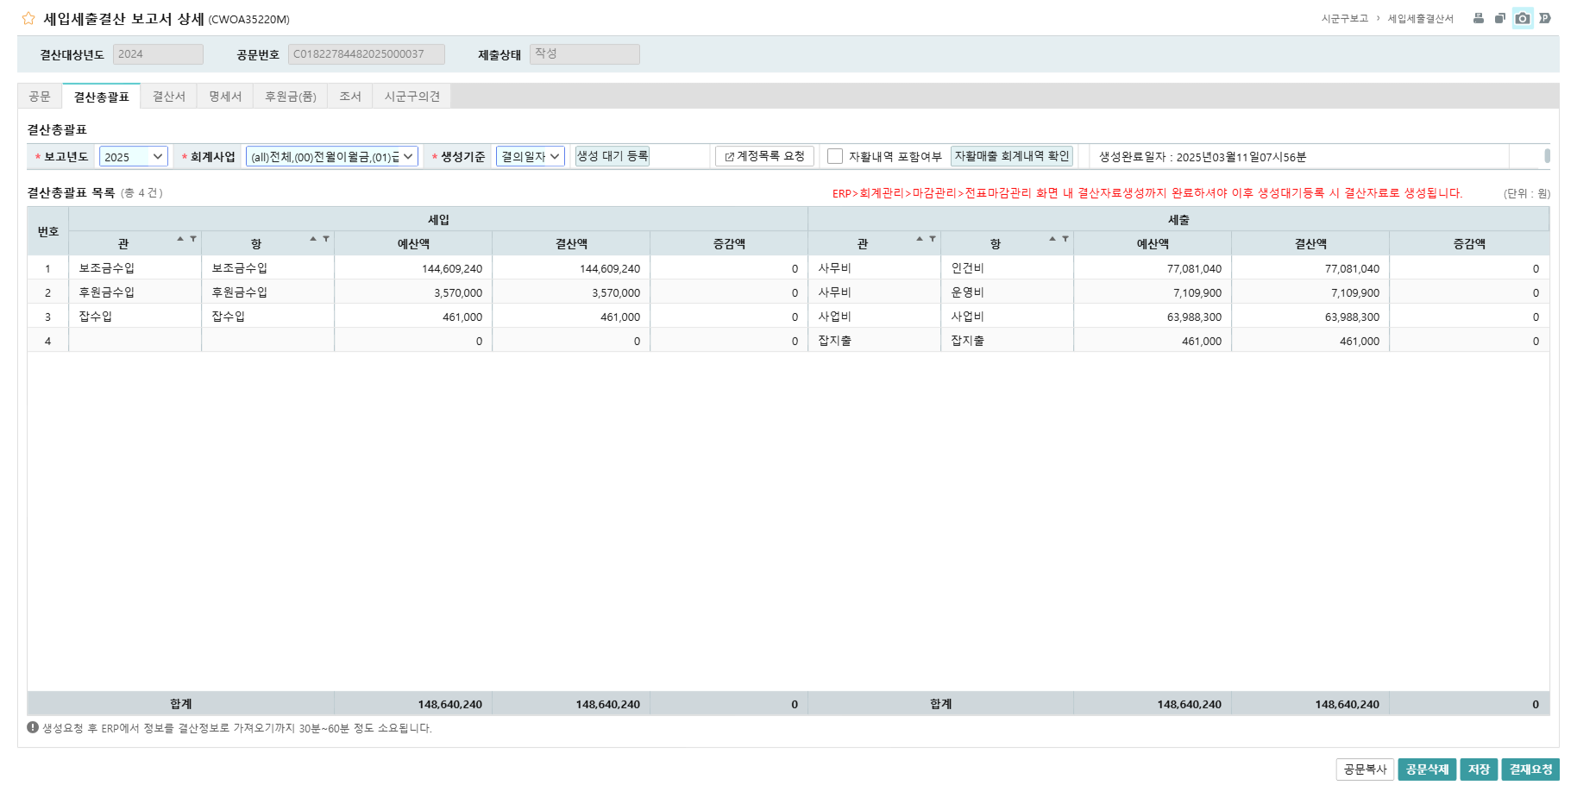Click the 세입 예산액 column header
The height and width of the screenshot is (798, 1577).
tap(413, 243)
